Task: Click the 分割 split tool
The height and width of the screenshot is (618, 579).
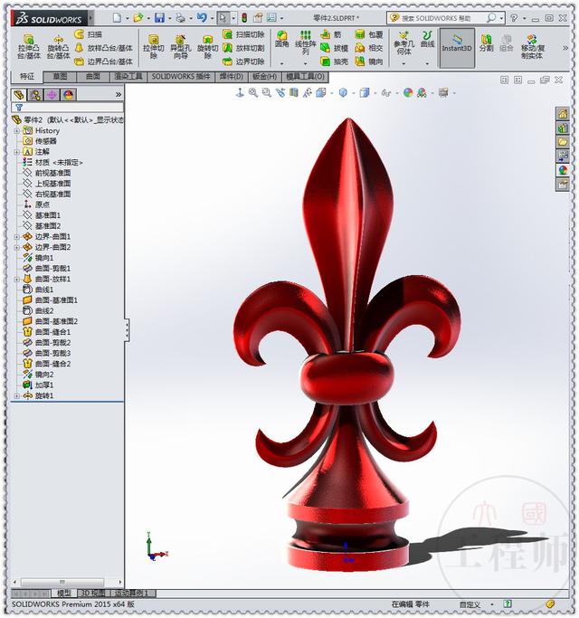Action: pyautogui.click(x=487, y=43)
